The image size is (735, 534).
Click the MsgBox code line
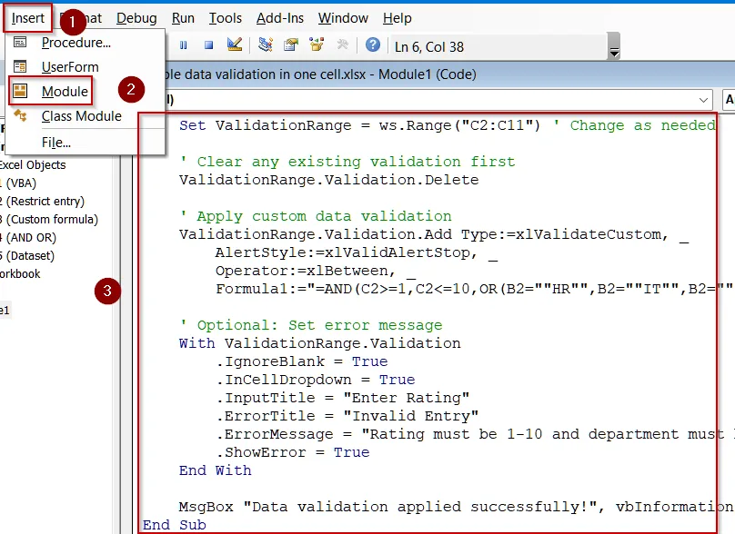456,507
